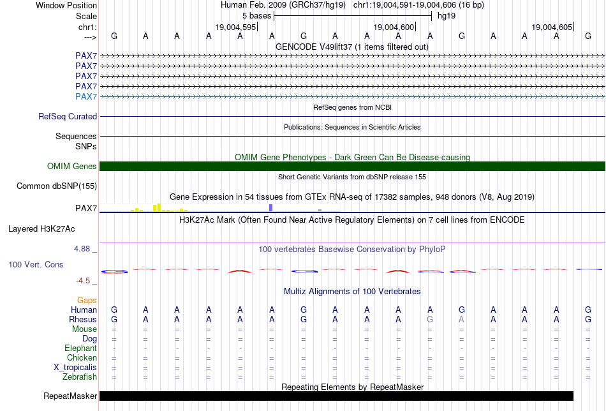Viewport: 606px width, 411px height.
Task: Open RefSeq genes from NCBI title
Action: (x=353, y=107)
